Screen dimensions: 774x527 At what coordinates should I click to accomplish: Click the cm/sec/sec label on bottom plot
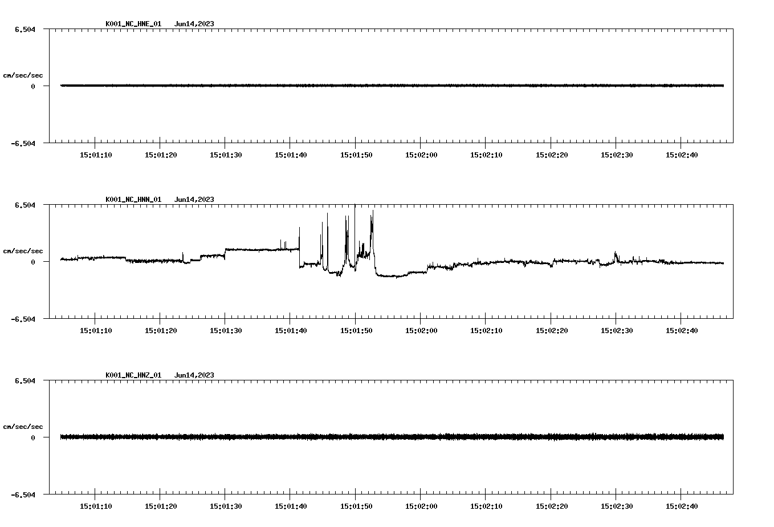point(23,425)
